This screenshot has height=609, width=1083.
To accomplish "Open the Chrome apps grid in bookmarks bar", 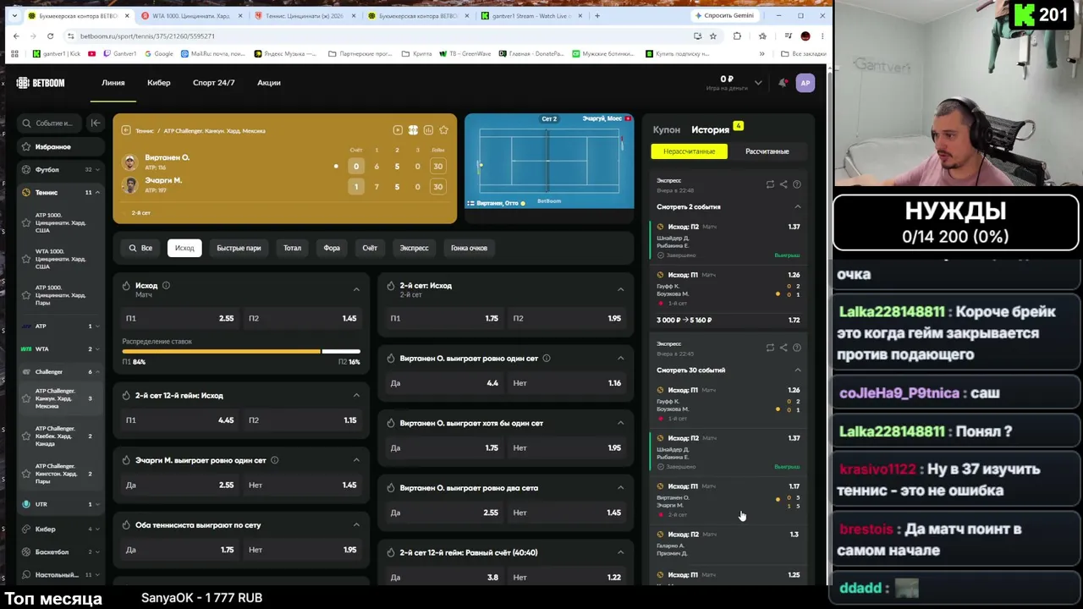I will pos(14,54).
